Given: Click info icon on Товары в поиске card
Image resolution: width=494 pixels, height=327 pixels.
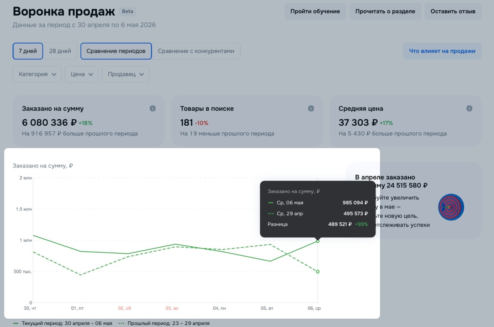Looking at the screenshot, I should tap(311, 109).
